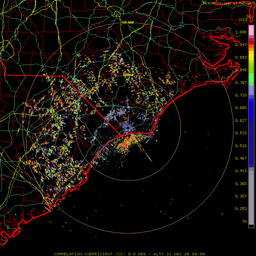
Task: Select the 0.520 scale value
Action: (x=241, y=146)
